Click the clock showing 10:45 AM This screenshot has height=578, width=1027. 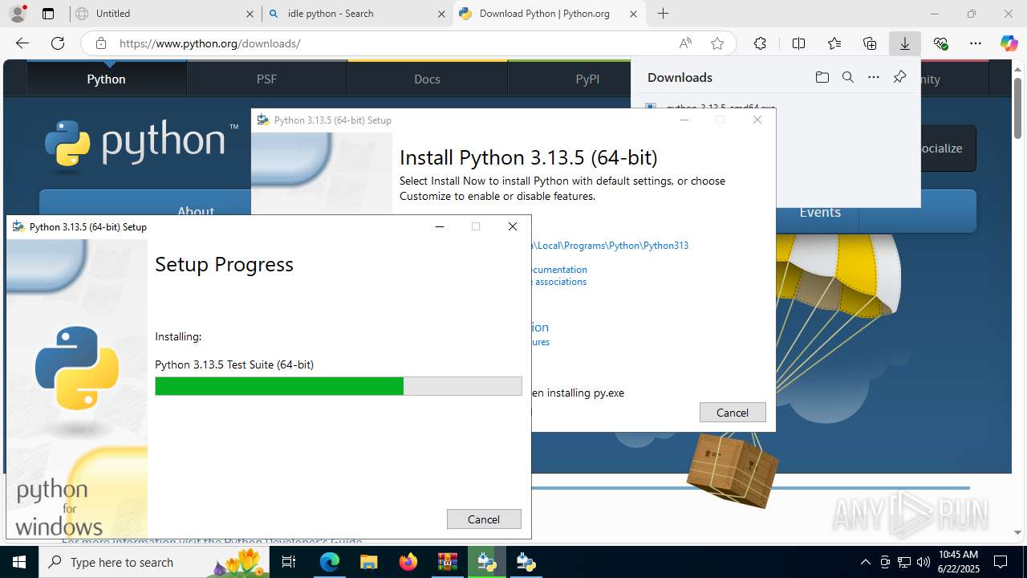point(958,562)
